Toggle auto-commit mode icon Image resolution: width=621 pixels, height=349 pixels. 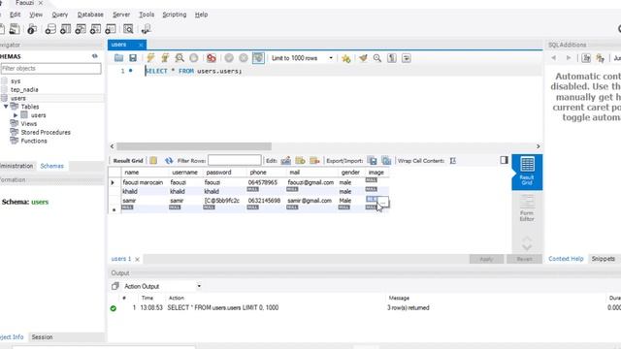coord(258,58)
